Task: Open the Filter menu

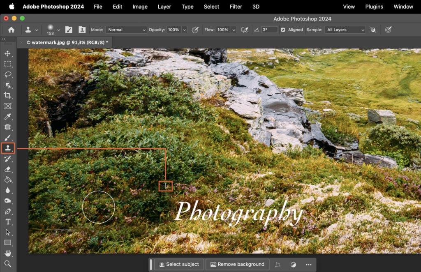Action: [x=236, y=7]
